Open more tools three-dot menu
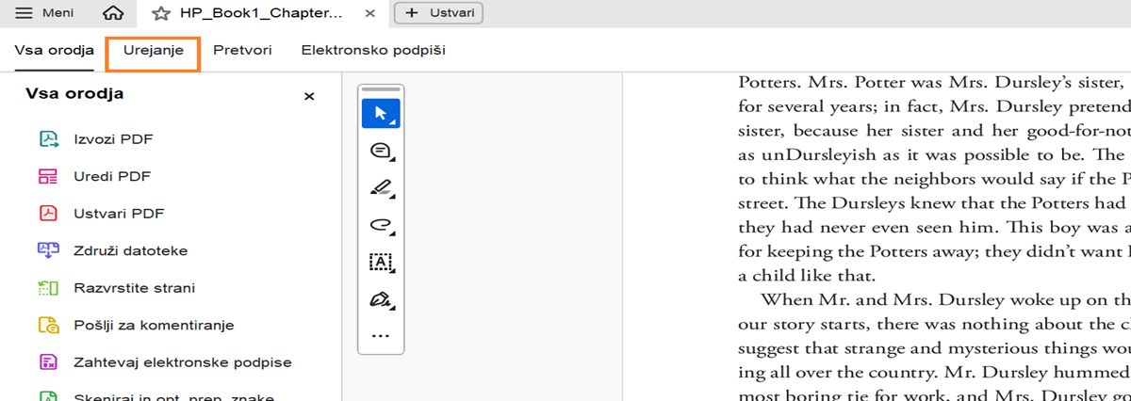The height and width of the screenshot is (401, 1131). pos(381,335)
